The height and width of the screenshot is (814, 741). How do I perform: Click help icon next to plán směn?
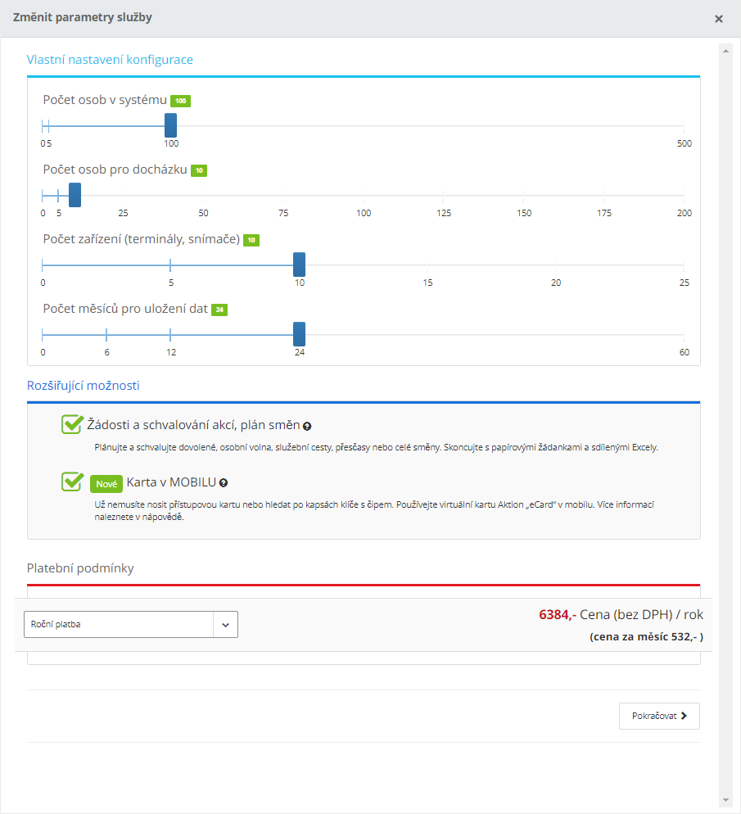coord(307,427)
